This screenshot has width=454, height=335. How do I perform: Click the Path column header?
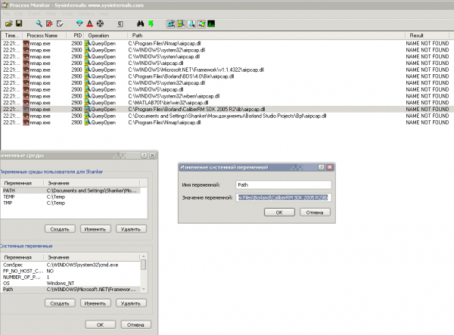click(266, 36)
